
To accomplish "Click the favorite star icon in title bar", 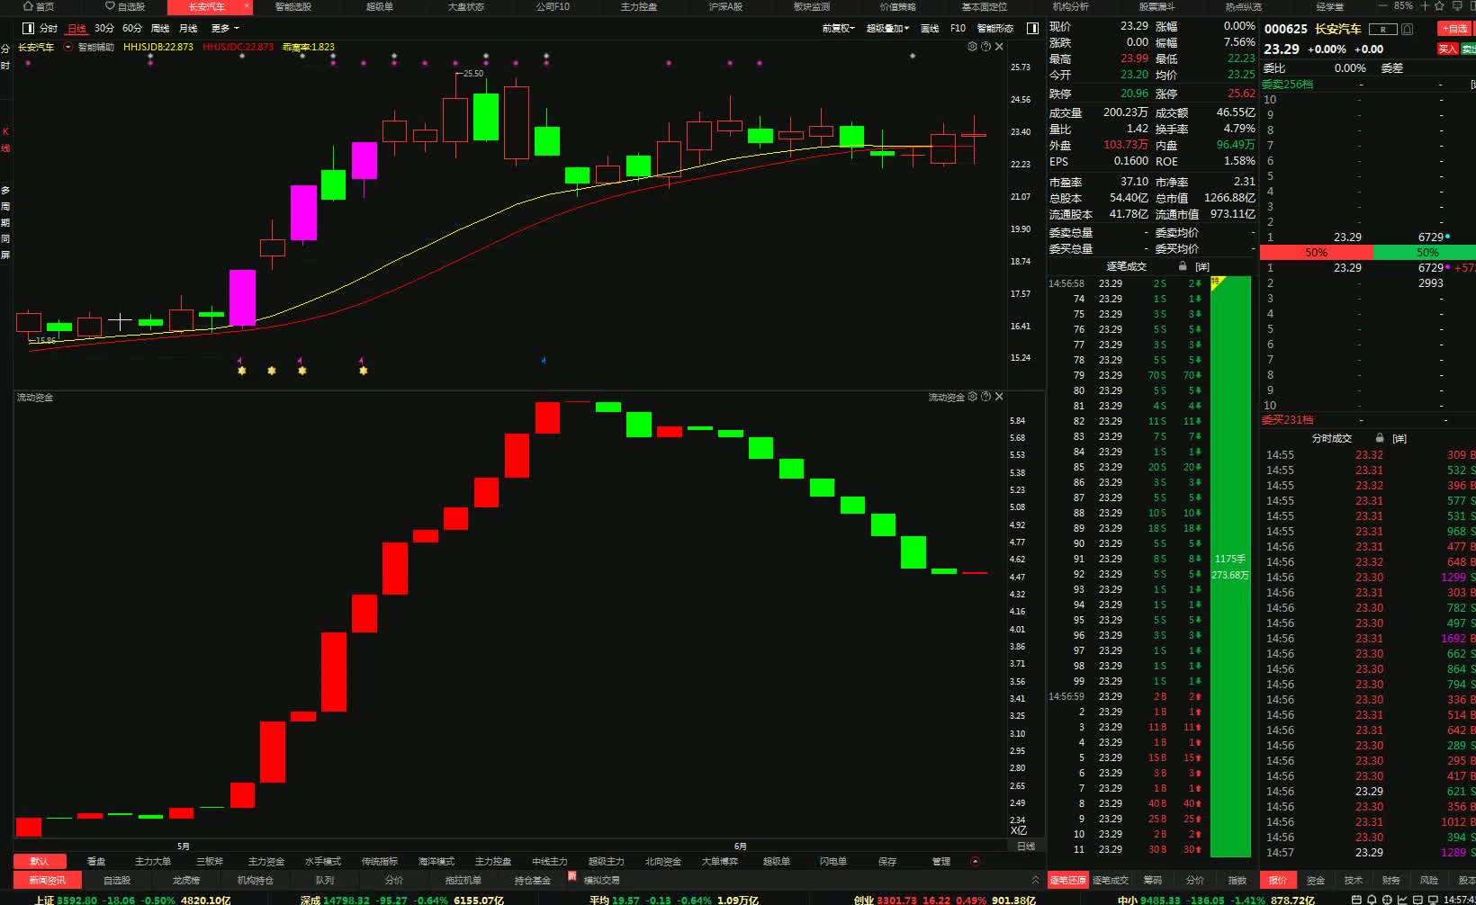I will pos(1439,5).
